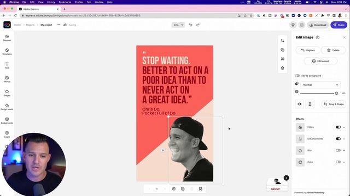Expand the Enhancements options chevron
The height and width of the screenshot is (196, 350).
click(x=344, y=139)
